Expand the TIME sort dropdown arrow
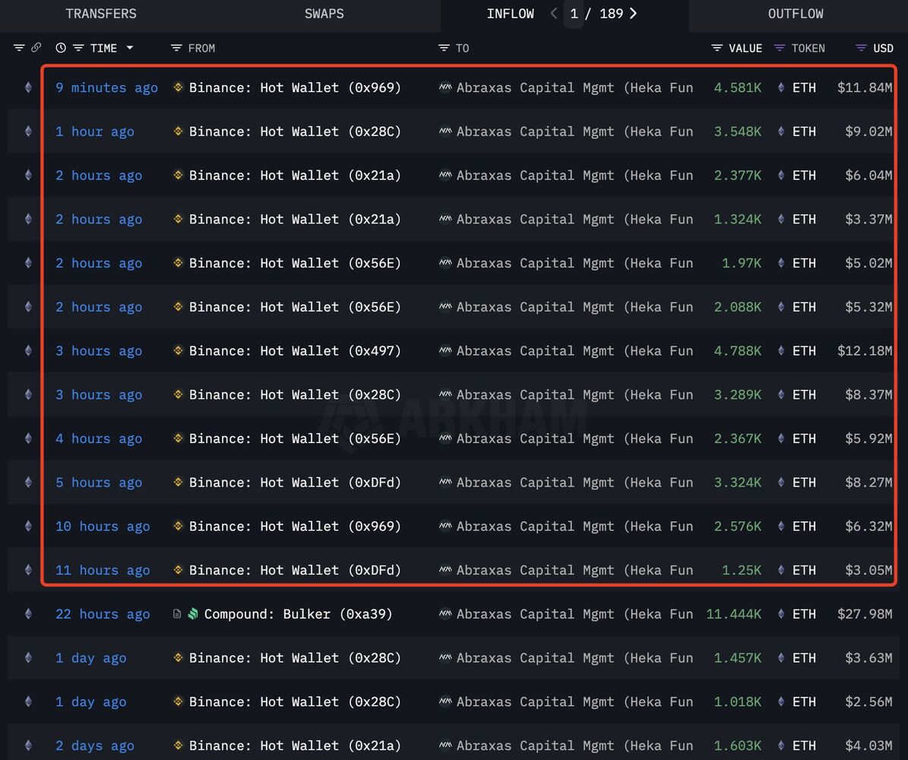908x760 pixels. point(130,48)
